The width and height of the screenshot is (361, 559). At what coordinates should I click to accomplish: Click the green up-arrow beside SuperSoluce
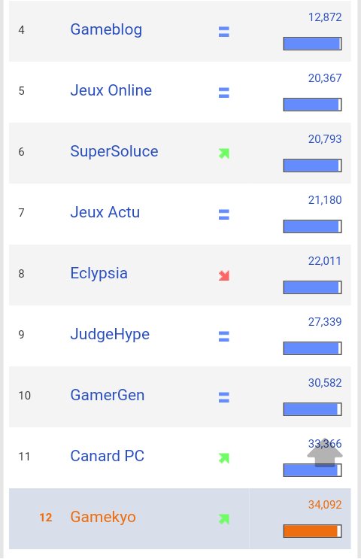(x=224, y=153)
